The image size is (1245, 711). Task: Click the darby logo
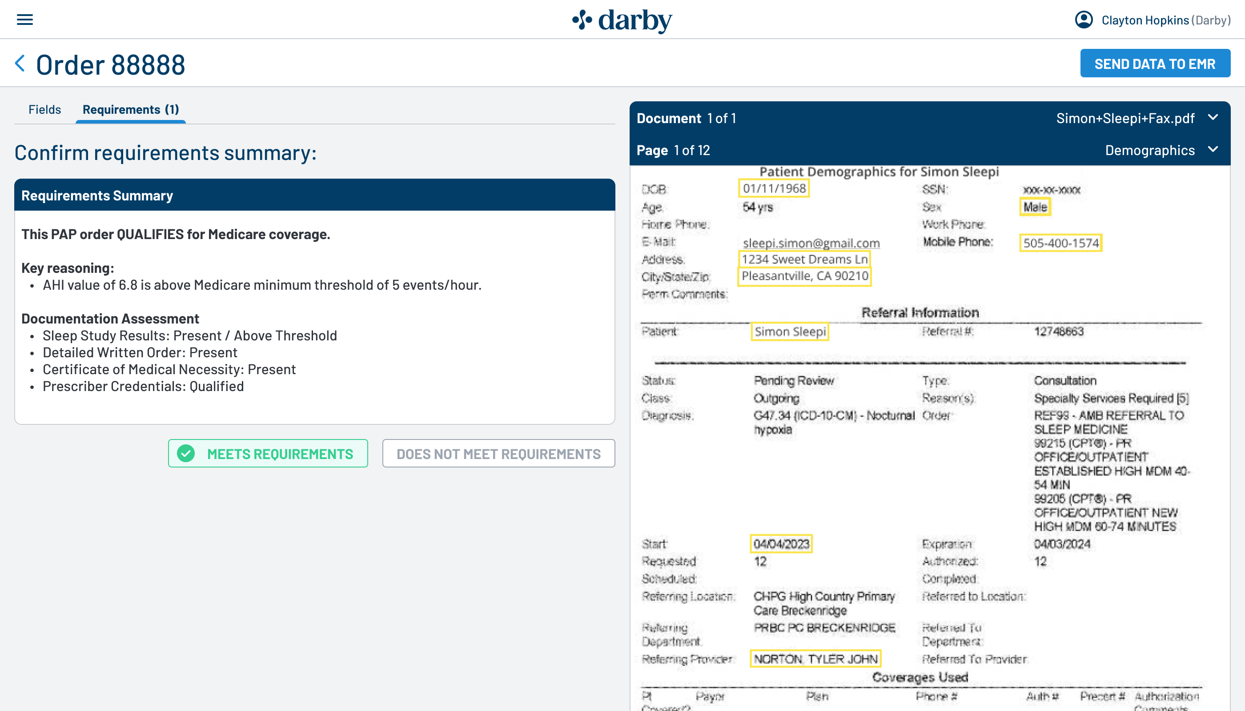[622, 20]
